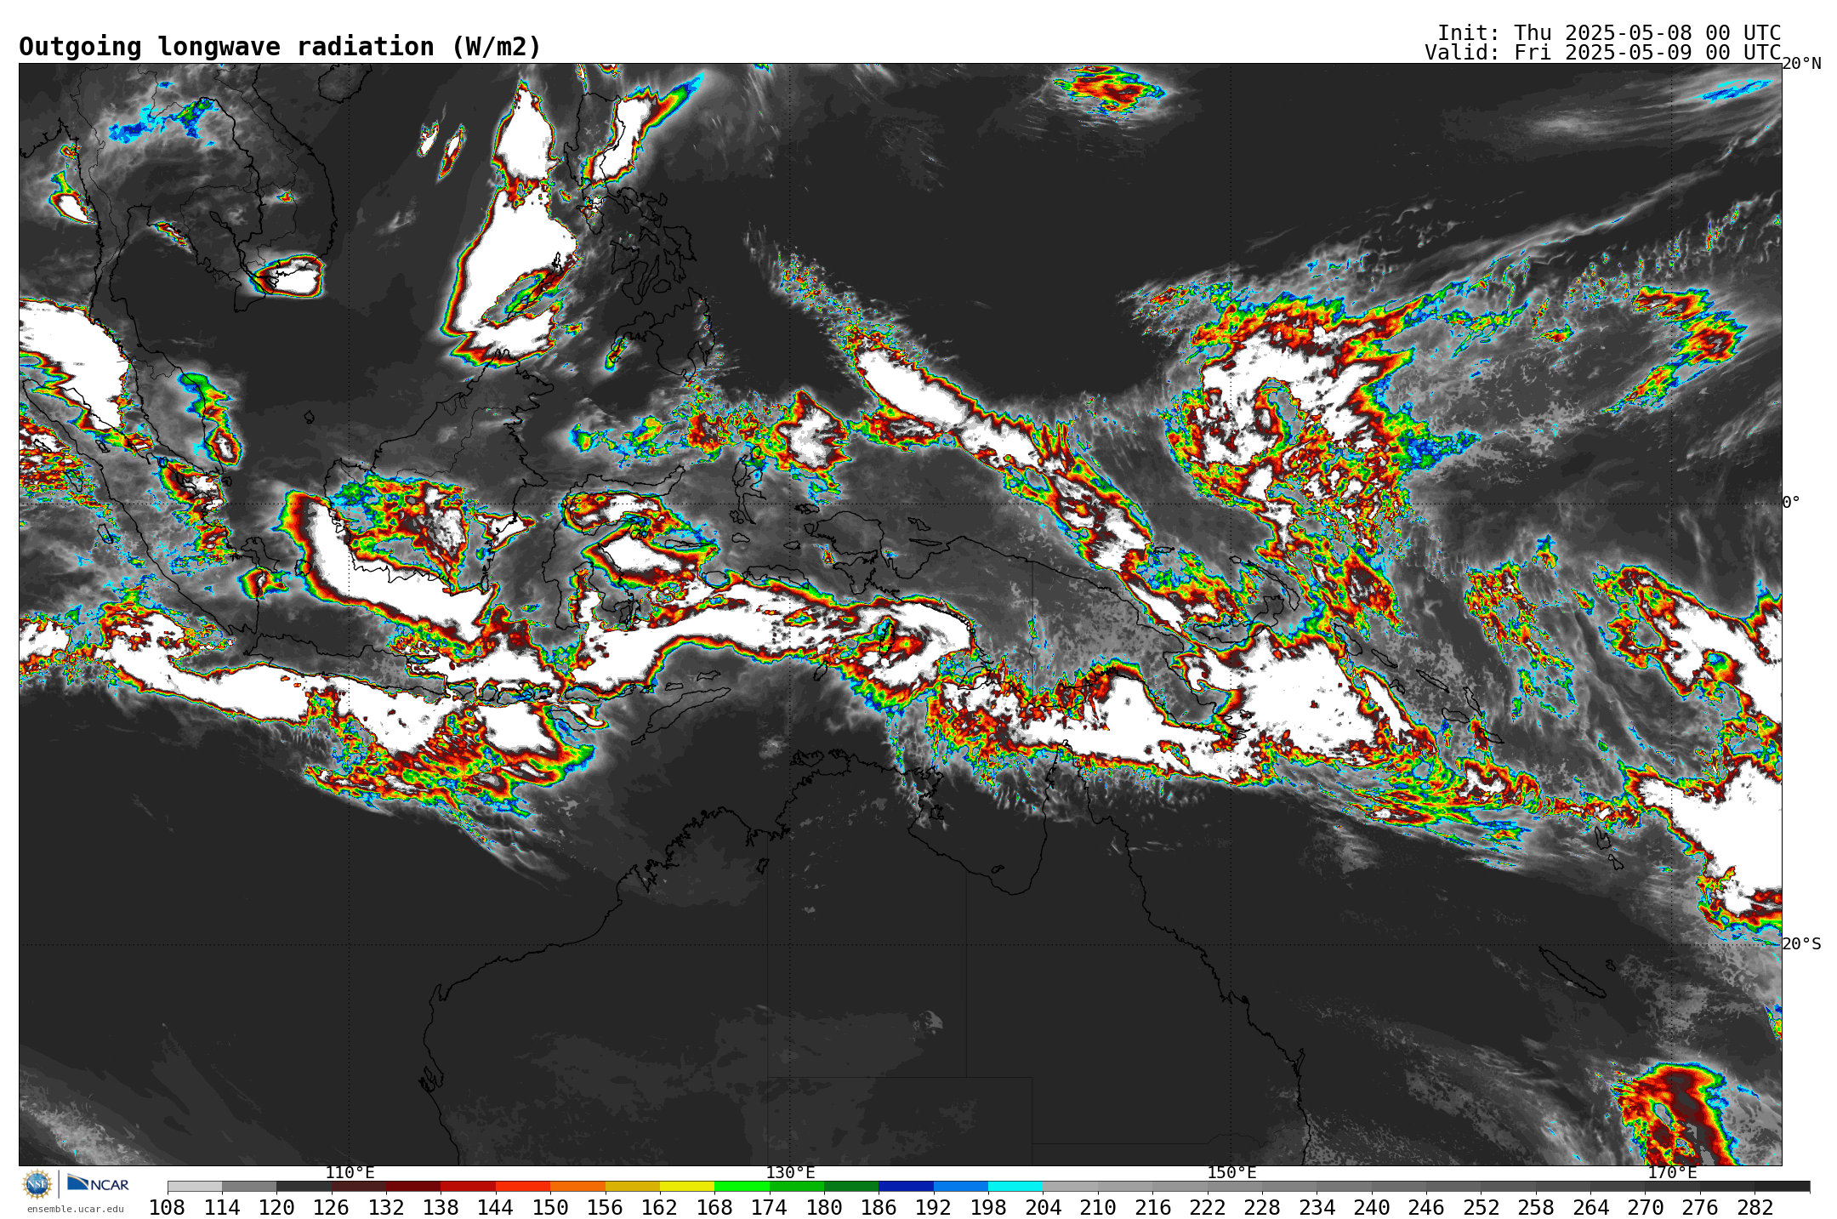This screenshot has width=1837, height=1219.
Task: Pick the darkest green colorbar swatch after 180
Action: pyautogui.click(x=851, y=1186)
